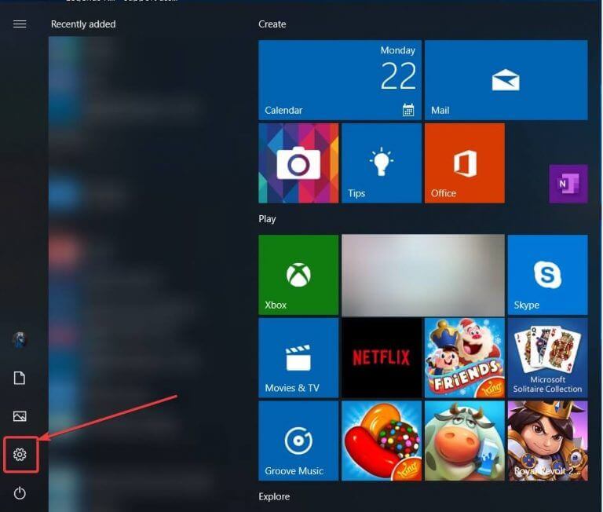Click the Explore group heading
This screenshot has width=603, height=512.
point(274,496)
